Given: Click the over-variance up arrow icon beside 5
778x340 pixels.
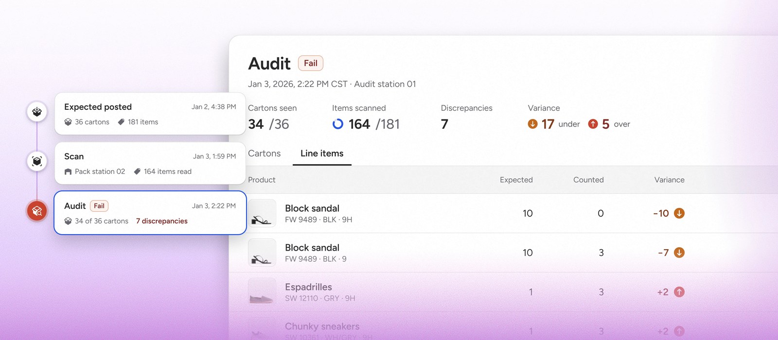Looking at the screenshot, I should (x=593, y=124).
